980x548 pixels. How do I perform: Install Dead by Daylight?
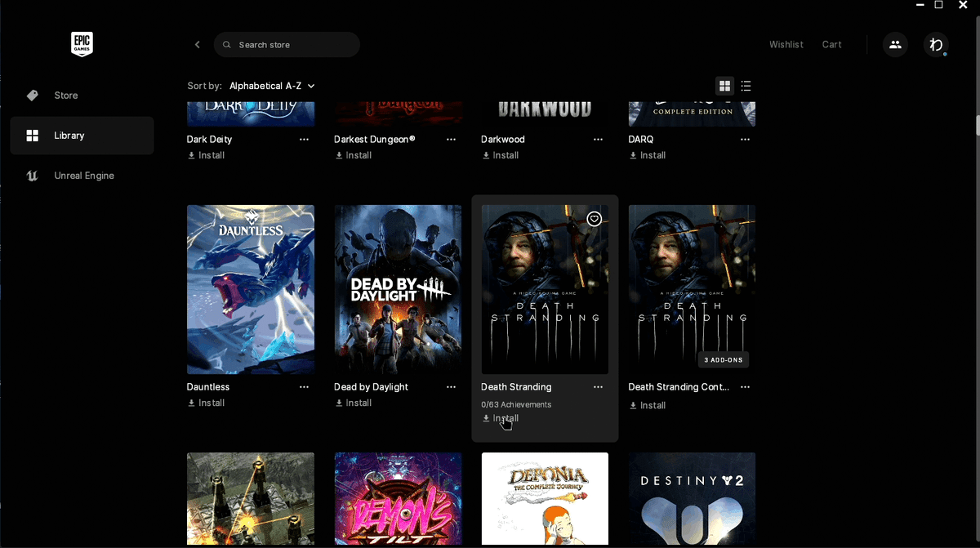tap(353, 403)
